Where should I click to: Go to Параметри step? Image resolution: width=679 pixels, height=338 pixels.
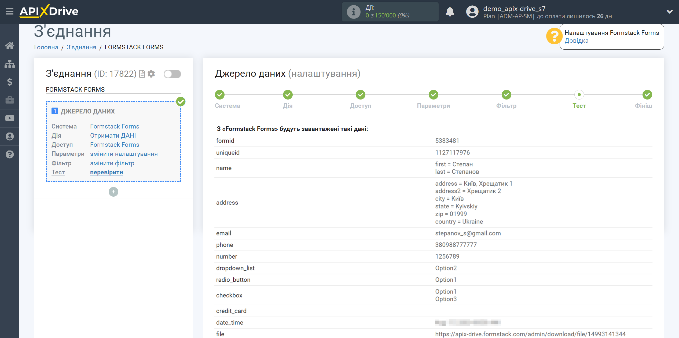[x=434, y=95]
